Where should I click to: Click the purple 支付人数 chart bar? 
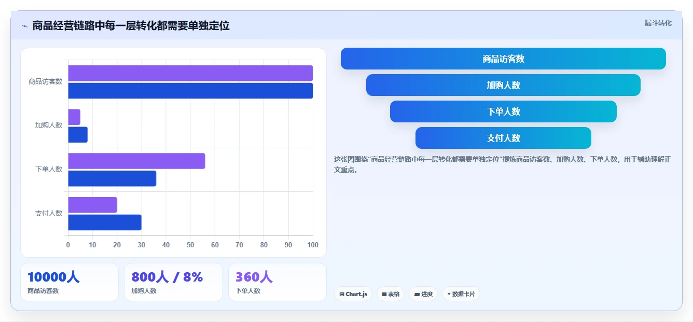point(92,205)
